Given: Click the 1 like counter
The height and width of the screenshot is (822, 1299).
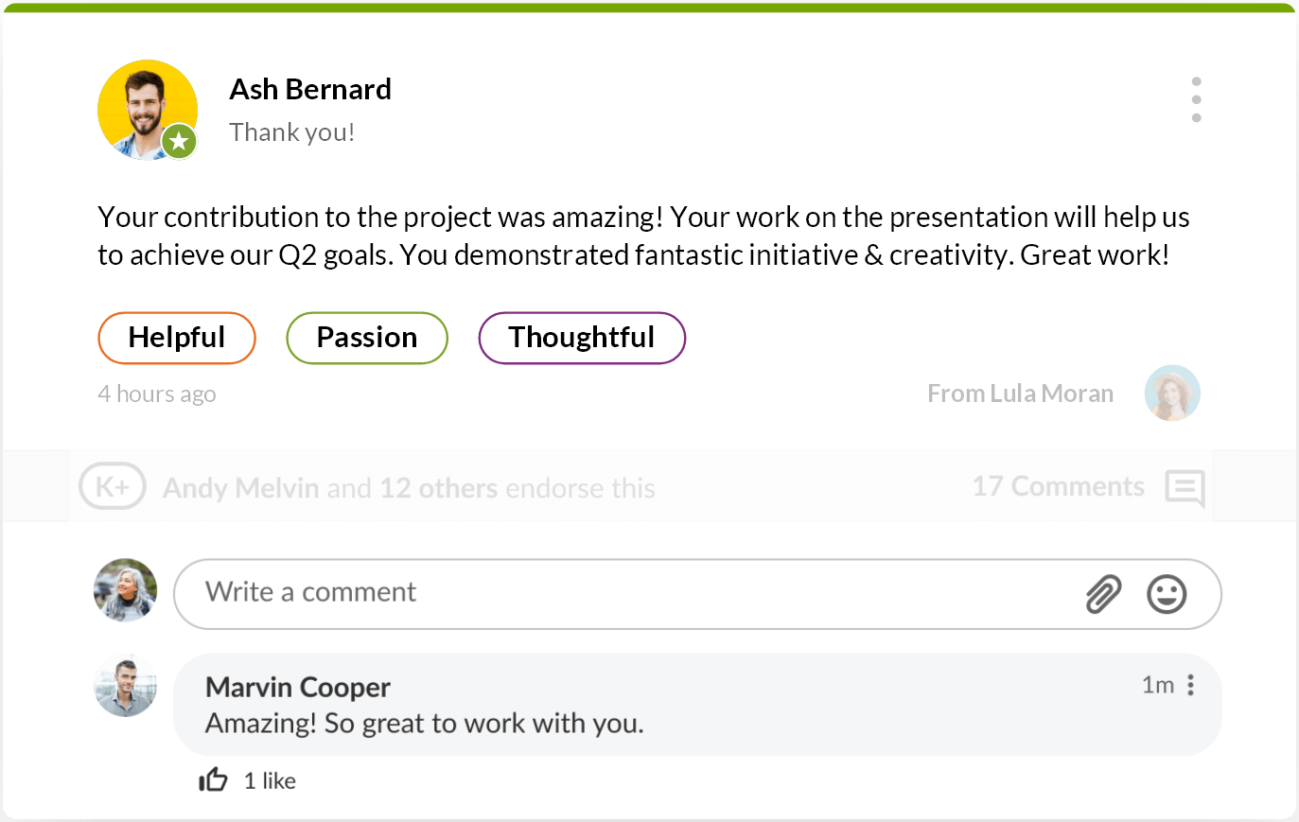Looking at the screenshot, I should point(270,780).
